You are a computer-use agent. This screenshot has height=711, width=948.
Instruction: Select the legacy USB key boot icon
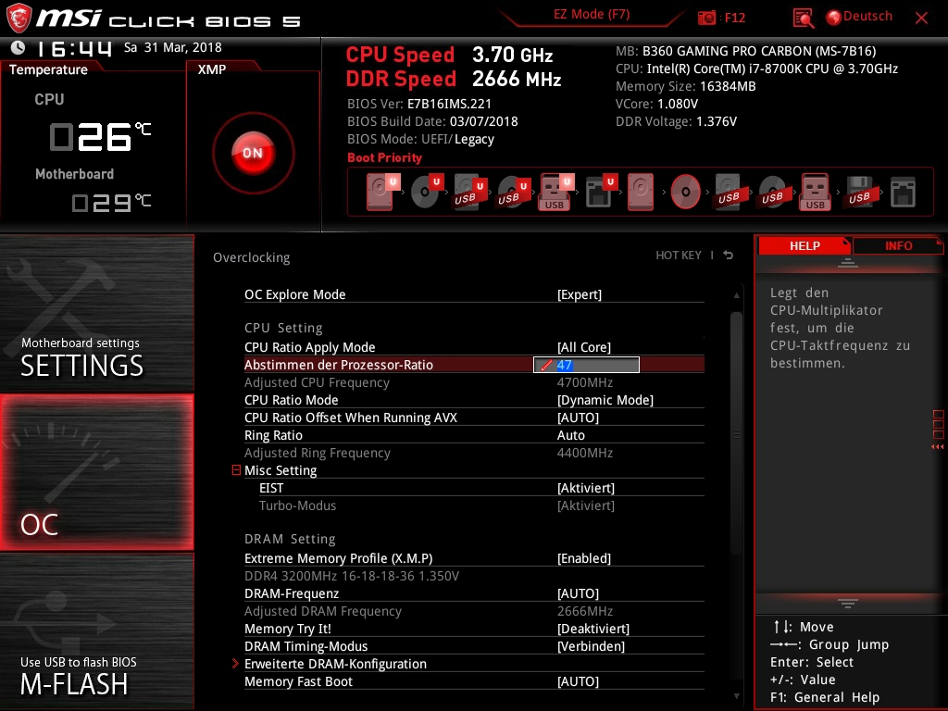tap(816, 192)
